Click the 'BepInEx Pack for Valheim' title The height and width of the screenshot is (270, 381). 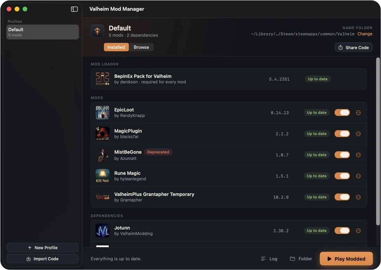(143, 76)
